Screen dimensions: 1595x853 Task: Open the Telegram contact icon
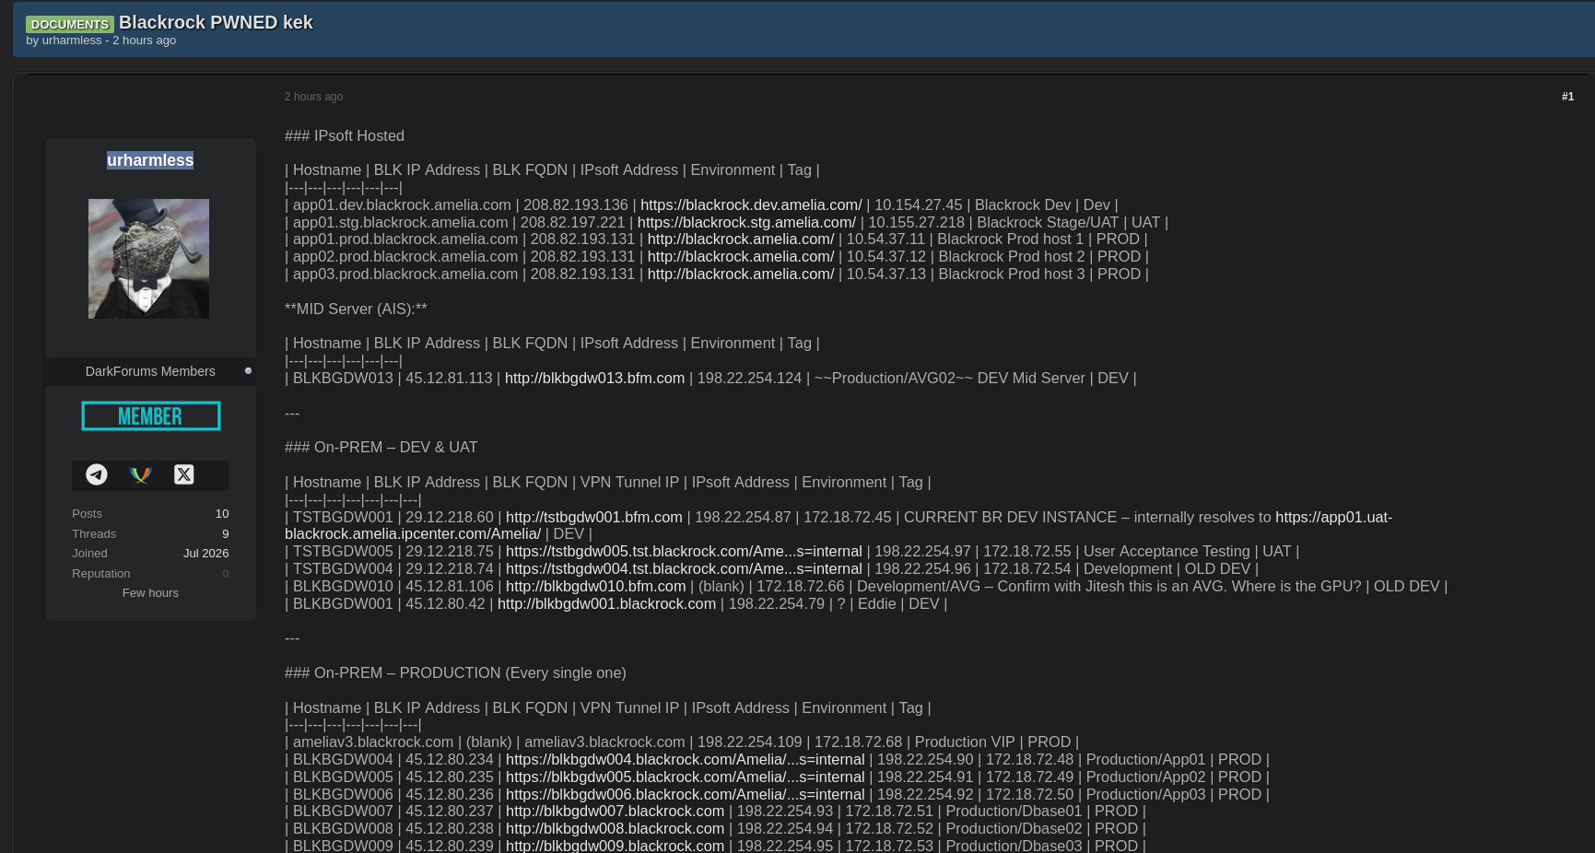click(97, 474)
